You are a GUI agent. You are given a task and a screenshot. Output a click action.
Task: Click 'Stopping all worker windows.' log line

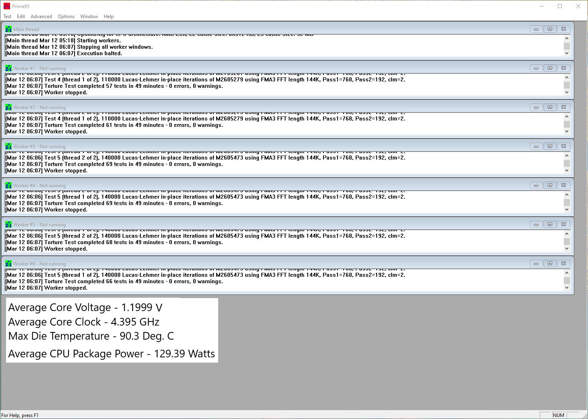[x=79, y=47]
